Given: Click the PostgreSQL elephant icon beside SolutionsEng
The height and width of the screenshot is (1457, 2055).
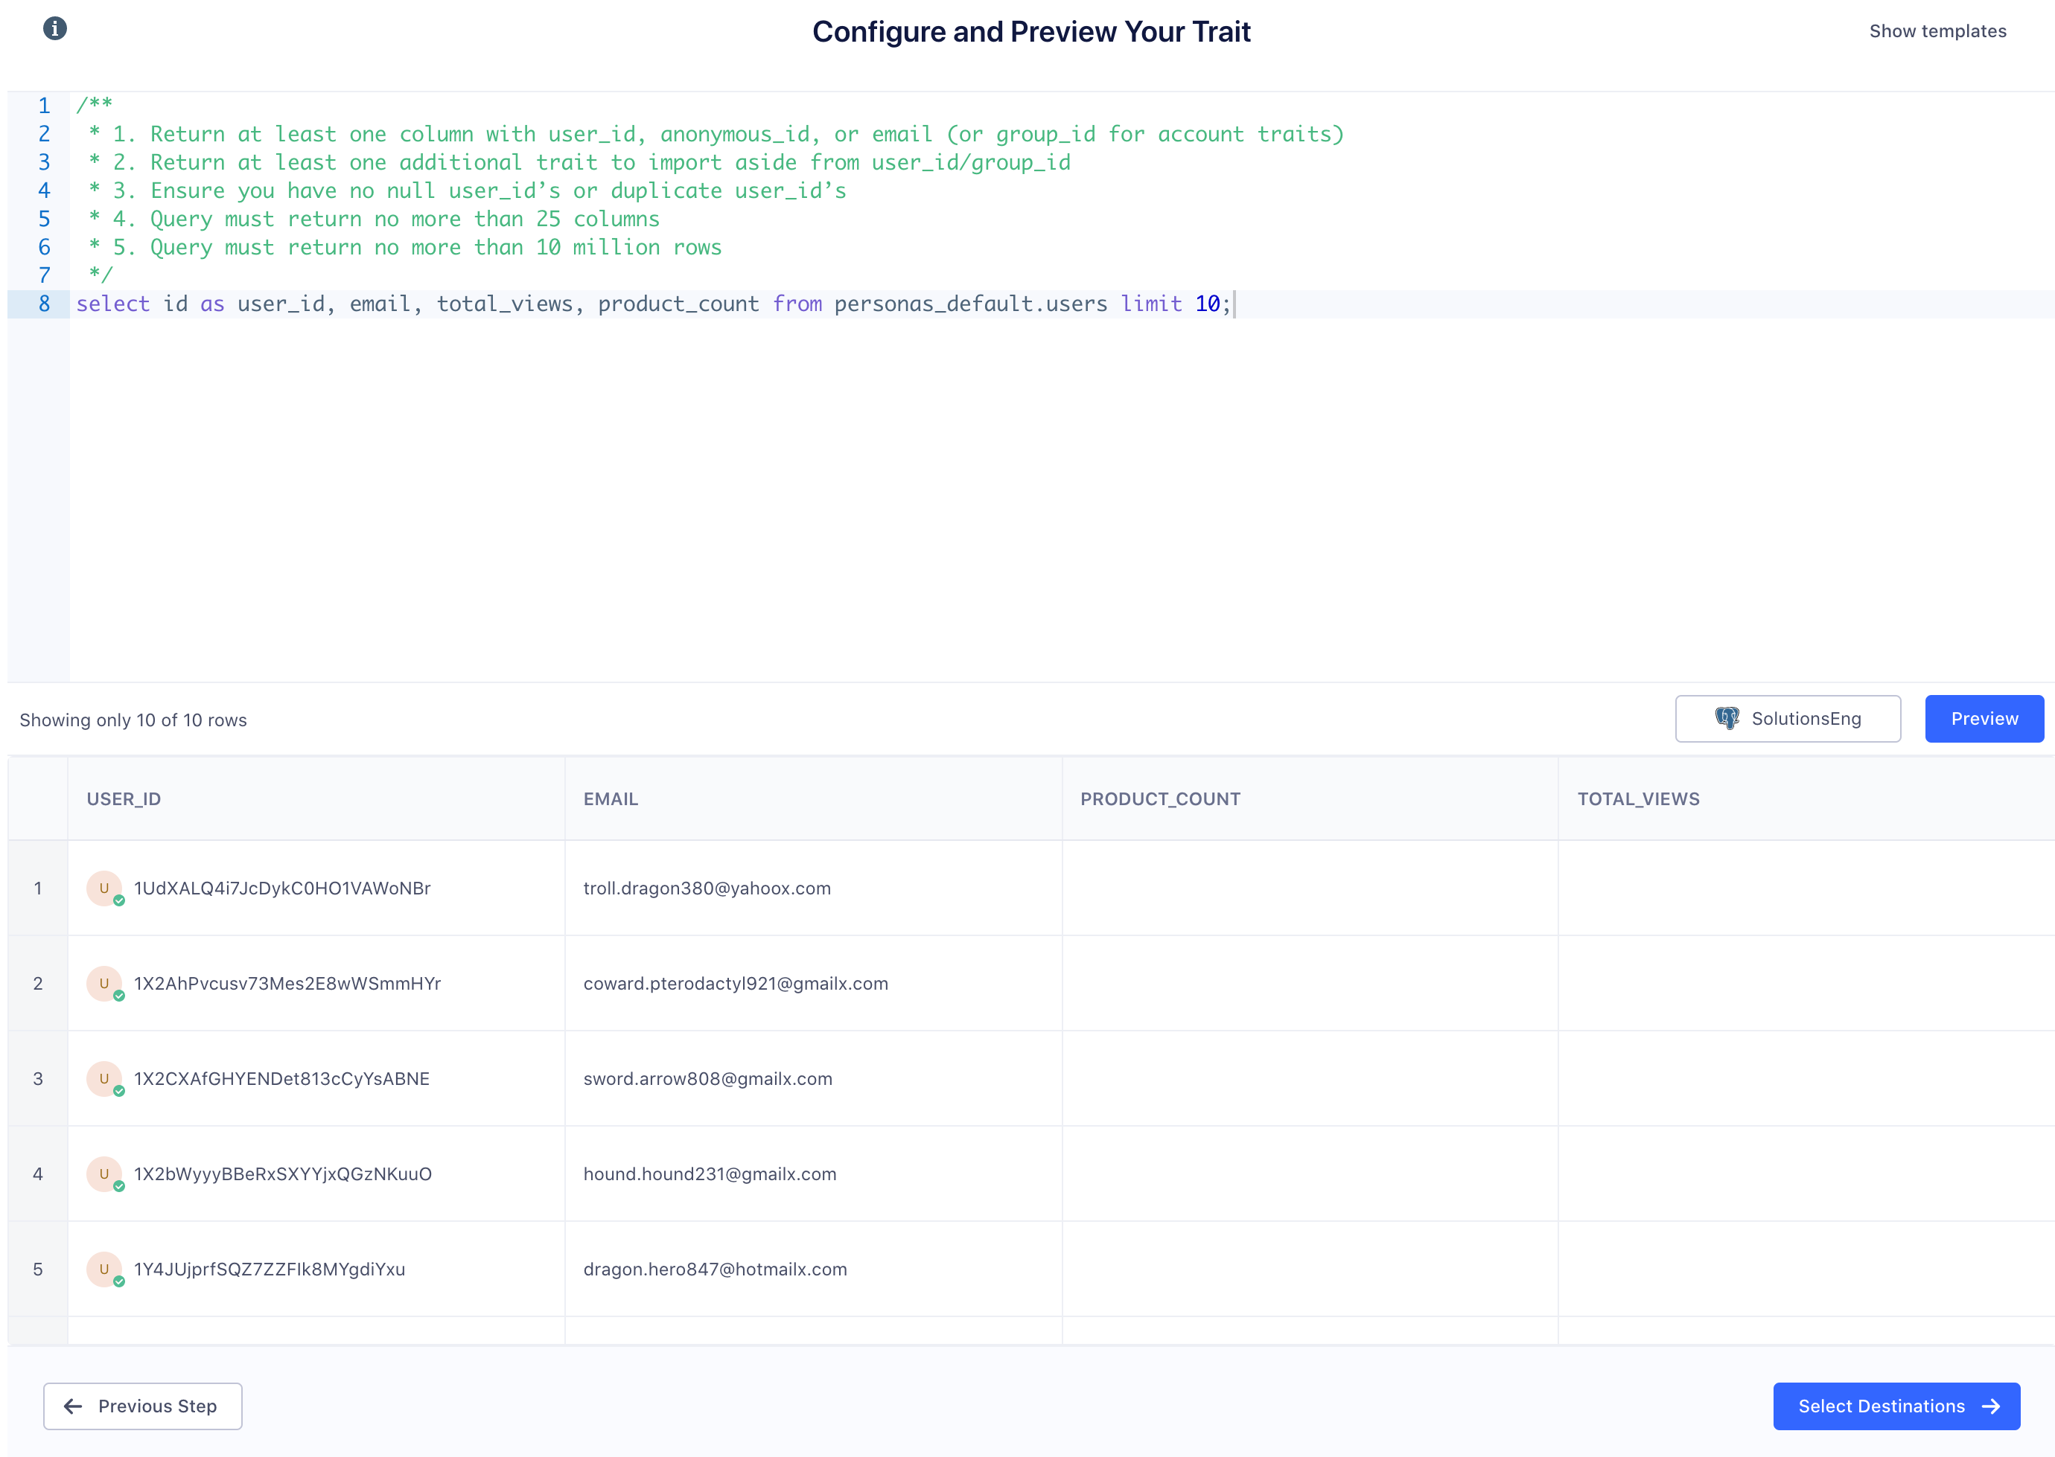Looking at the screenshot, I should [x=1727, y=719].
